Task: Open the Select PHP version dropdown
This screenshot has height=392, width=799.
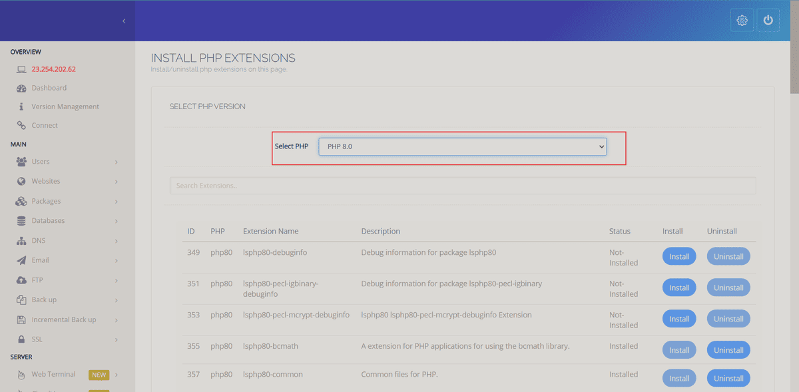Action: coord(463,146)
